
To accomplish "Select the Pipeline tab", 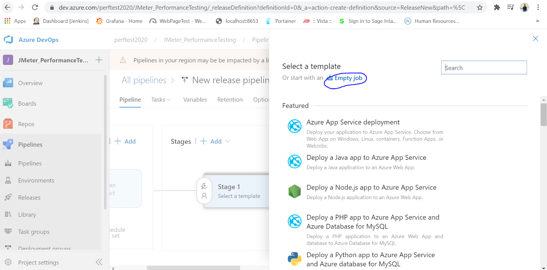I will pos(130,100).
